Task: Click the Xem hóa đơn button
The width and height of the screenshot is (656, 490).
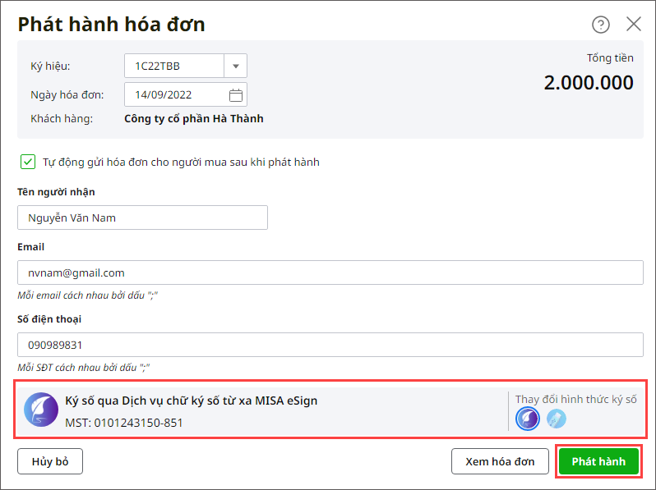Action: pyautogui.click(x=500, y=461)
